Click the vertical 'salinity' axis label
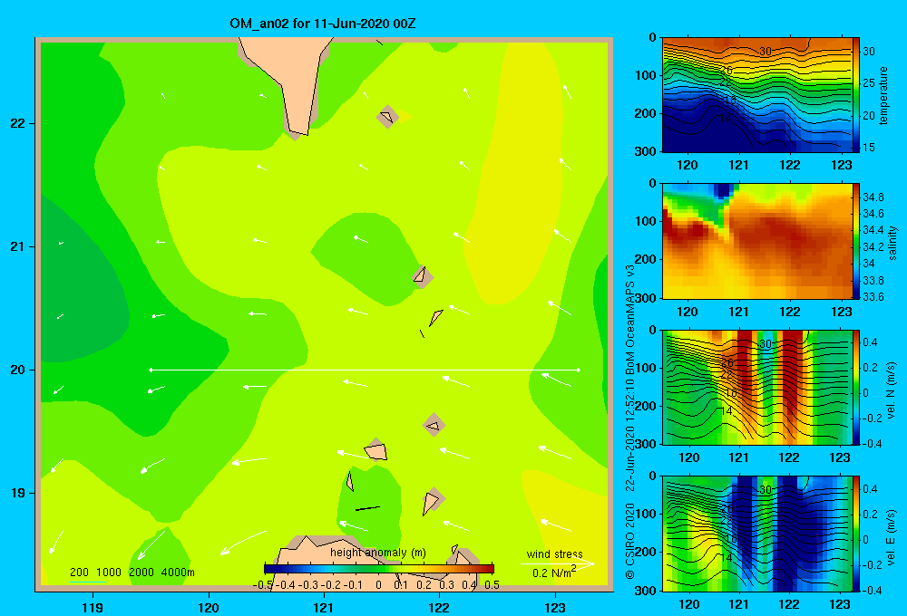 point(892,243)
